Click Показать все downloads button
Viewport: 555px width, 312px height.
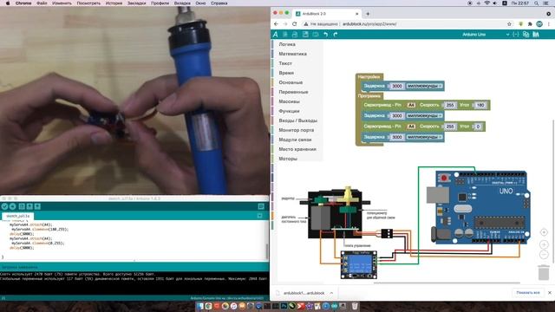click(x=528, y=293)
